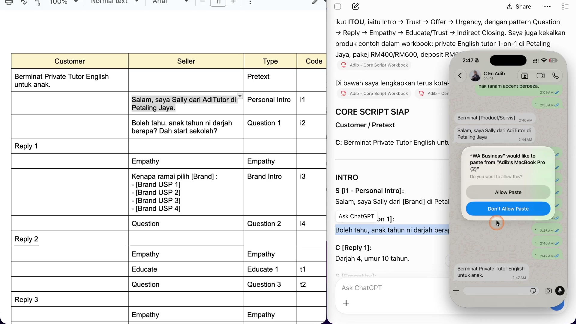Decrease font size with minus button
Screen dimensions: 576x324
coord(203,2)
